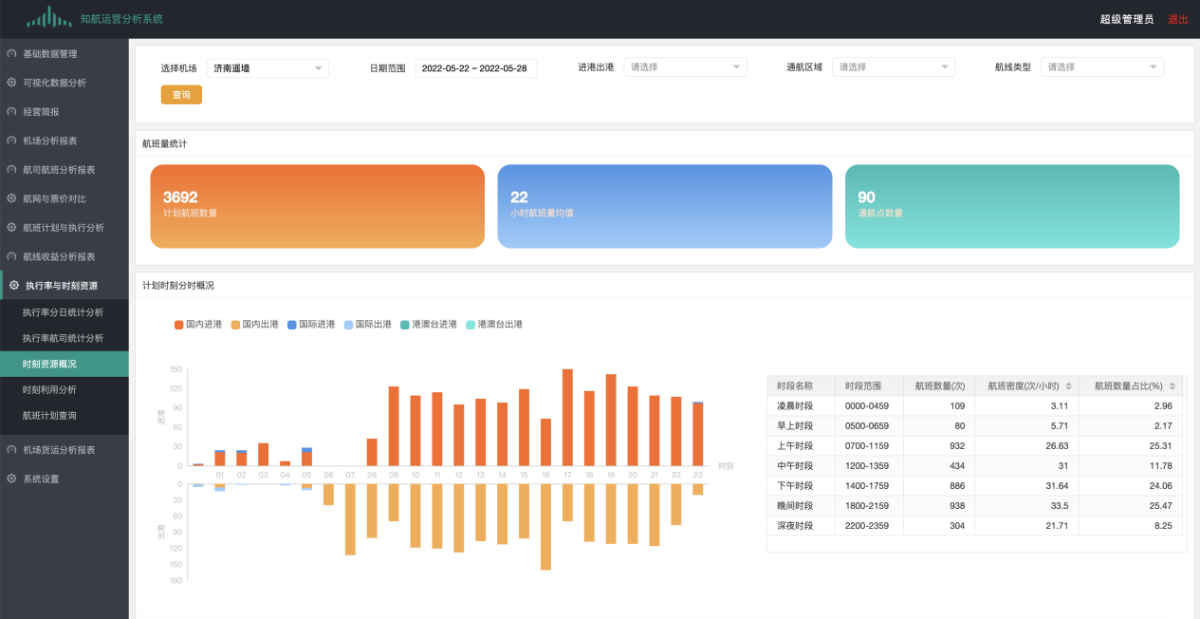Click the icon beside 经营简报
This screenshot has width=1200, height=619.
11,112
